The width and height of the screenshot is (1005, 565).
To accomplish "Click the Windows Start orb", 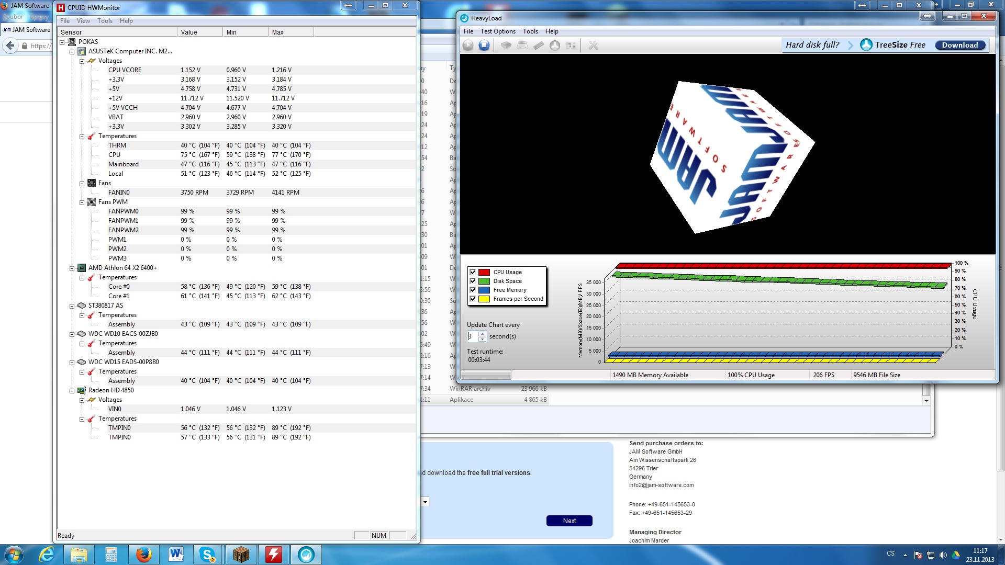I will click(14, 555).
